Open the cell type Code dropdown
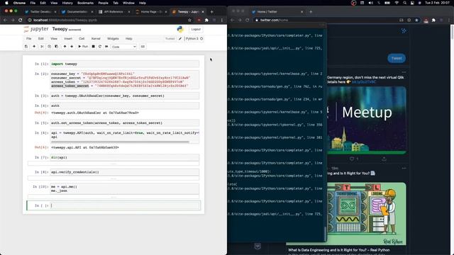 tap(123, 47)
